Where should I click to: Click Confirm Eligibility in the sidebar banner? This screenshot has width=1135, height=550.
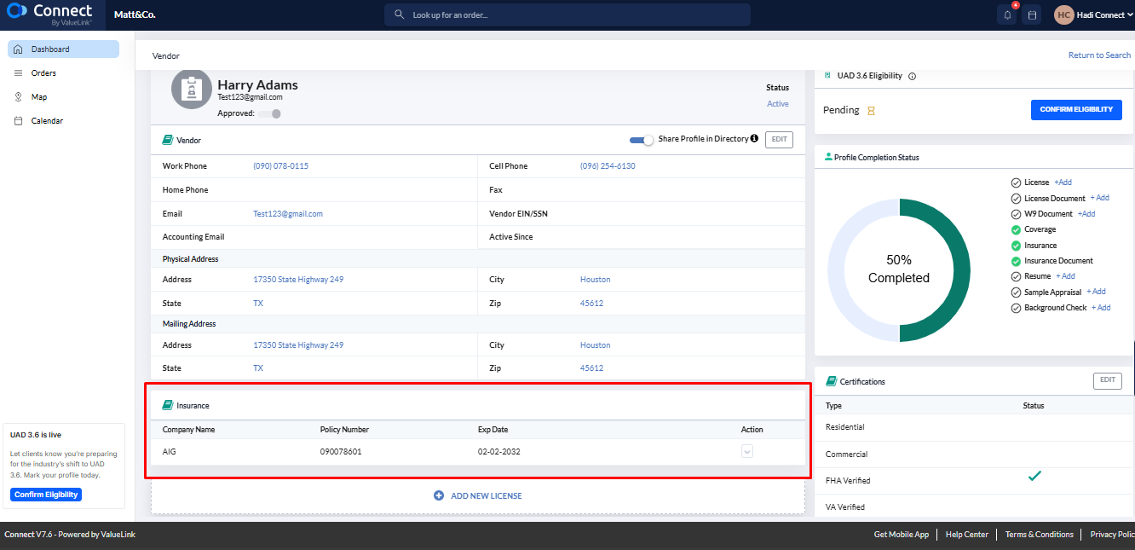click(47, 495)
